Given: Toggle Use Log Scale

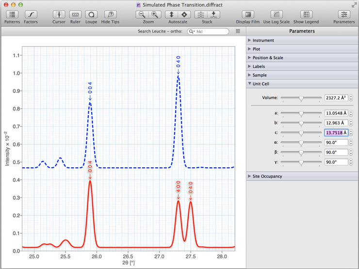Looking at the screenshot, I should click(x=277, y=15).
